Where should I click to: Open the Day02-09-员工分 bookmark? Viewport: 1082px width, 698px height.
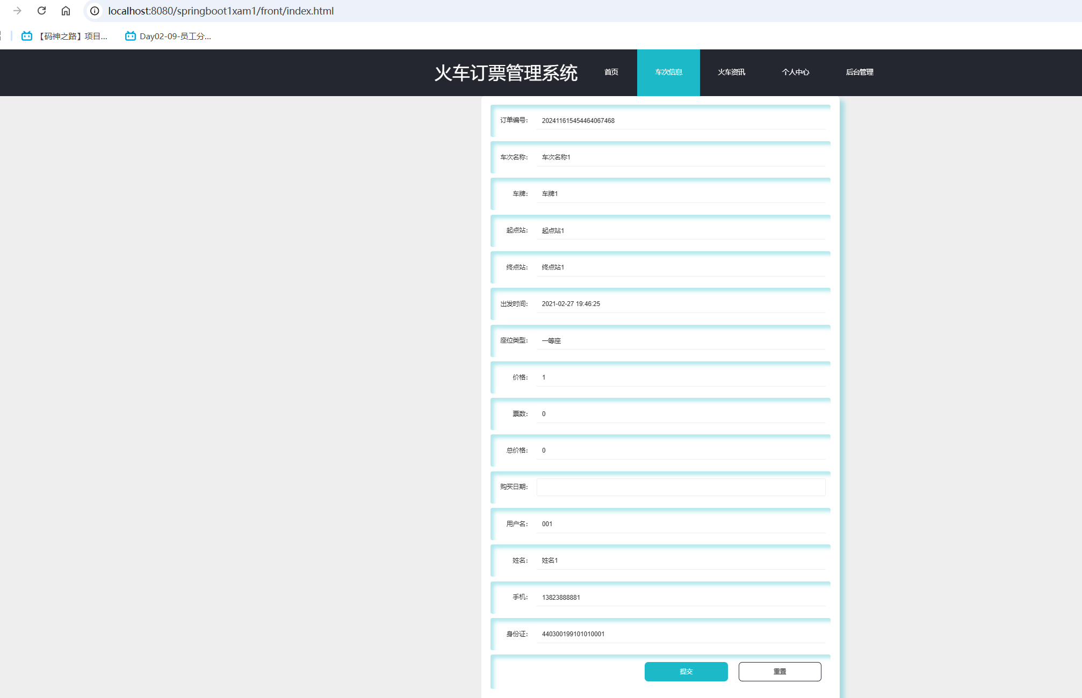point(168,36)
